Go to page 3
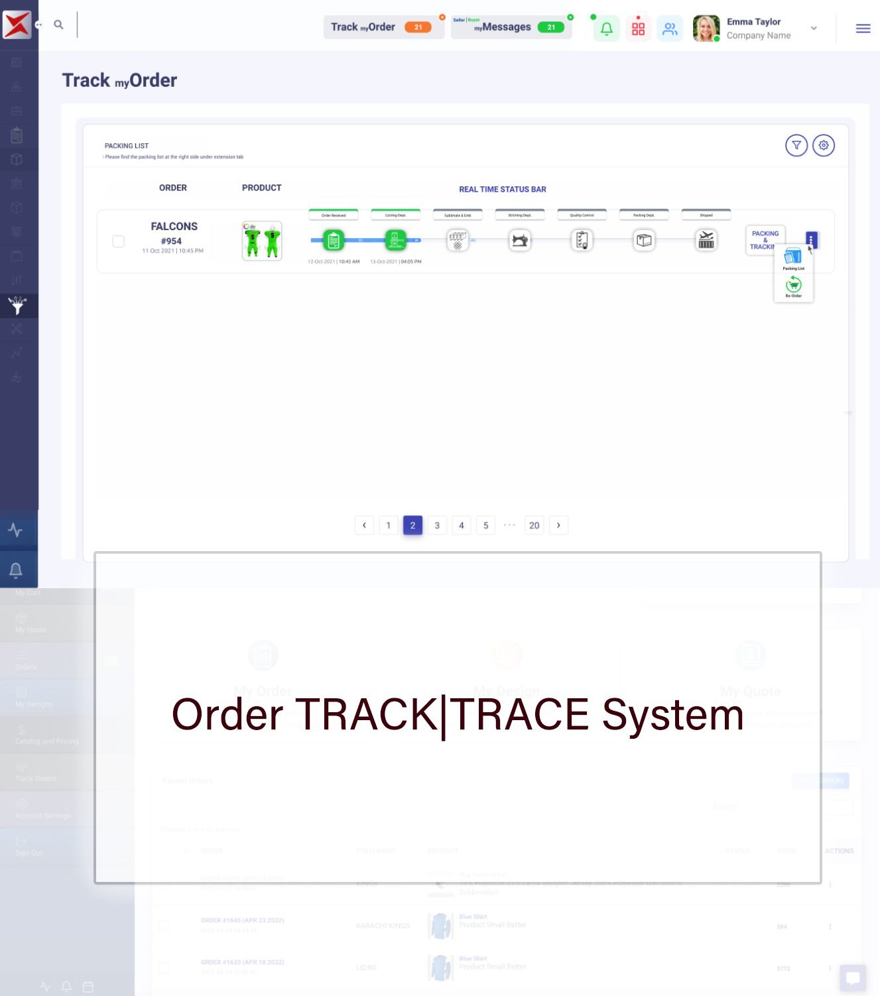Viewport: 880px width, 996px height. (437, 525)
